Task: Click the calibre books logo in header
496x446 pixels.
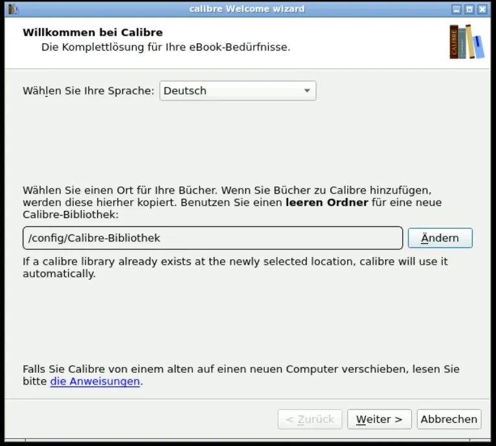Action: pyautogui.click(x=467, y=42)
